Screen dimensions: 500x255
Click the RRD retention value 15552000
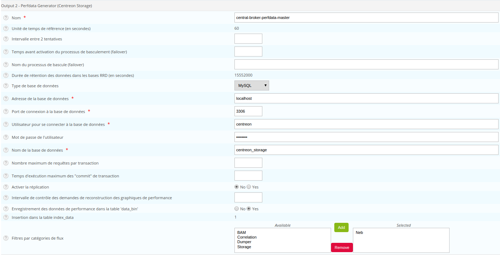pos(243,75)
